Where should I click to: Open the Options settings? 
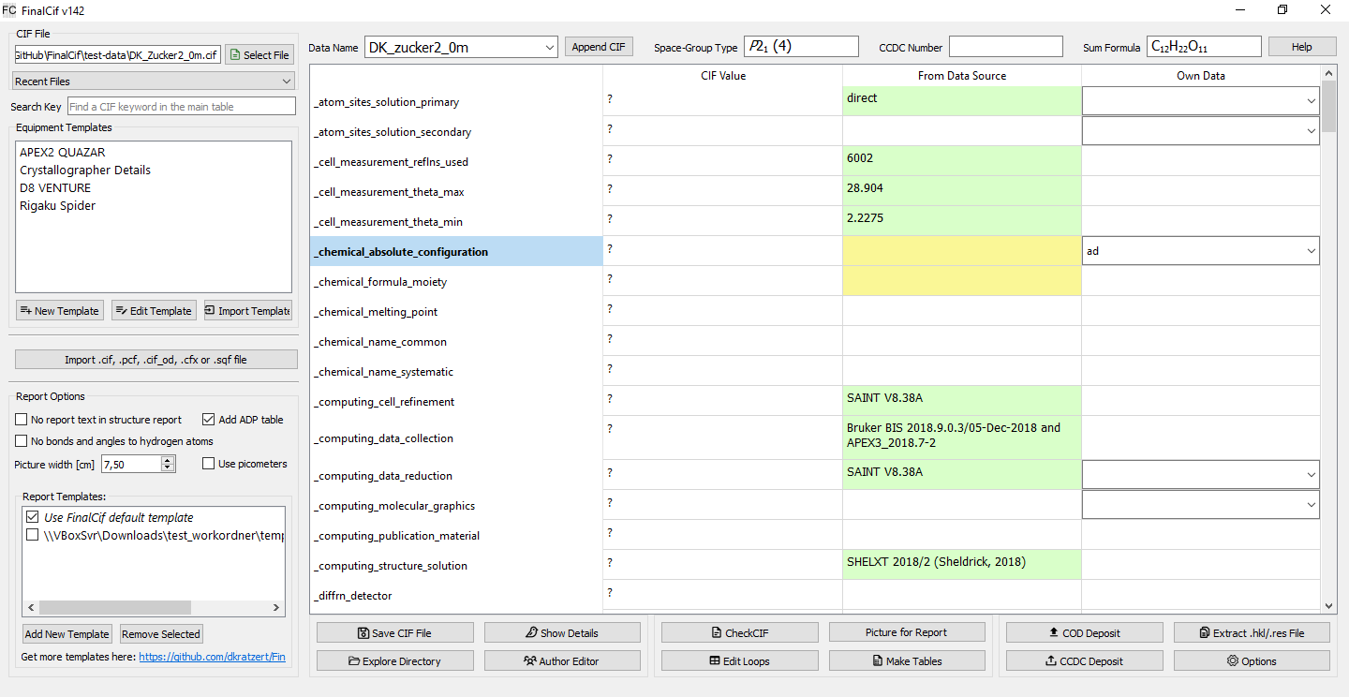[x=1252, y=661]
